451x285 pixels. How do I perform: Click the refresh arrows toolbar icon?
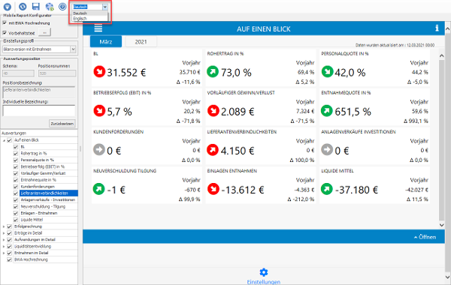[x=23, y=7]
